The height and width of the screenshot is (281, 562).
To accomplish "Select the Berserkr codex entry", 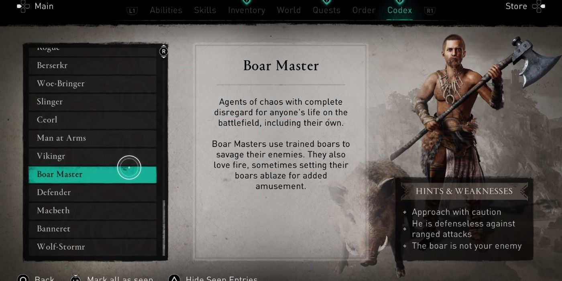I will pos(92,65).
